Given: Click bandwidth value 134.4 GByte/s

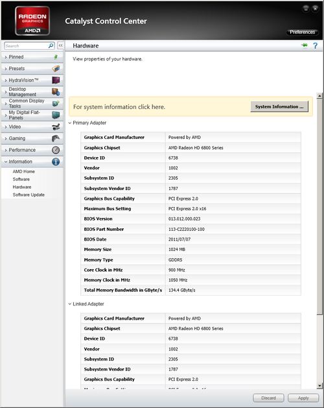Looking at the screenshot, I should (181, 291).
